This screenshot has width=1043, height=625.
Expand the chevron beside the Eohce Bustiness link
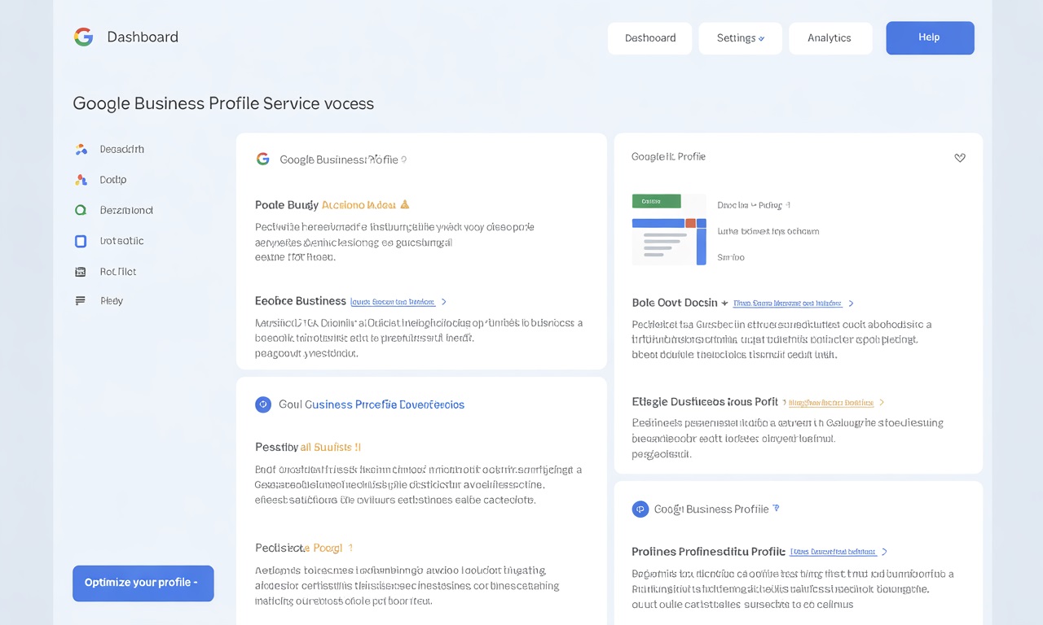(444, 301)
